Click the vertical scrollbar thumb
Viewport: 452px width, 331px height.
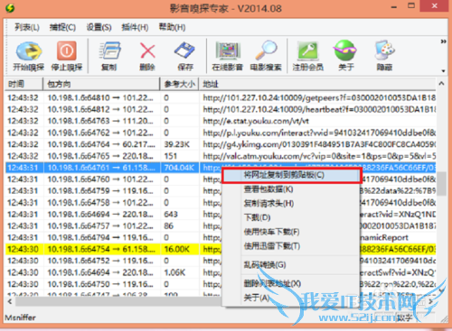click(441, 184)
